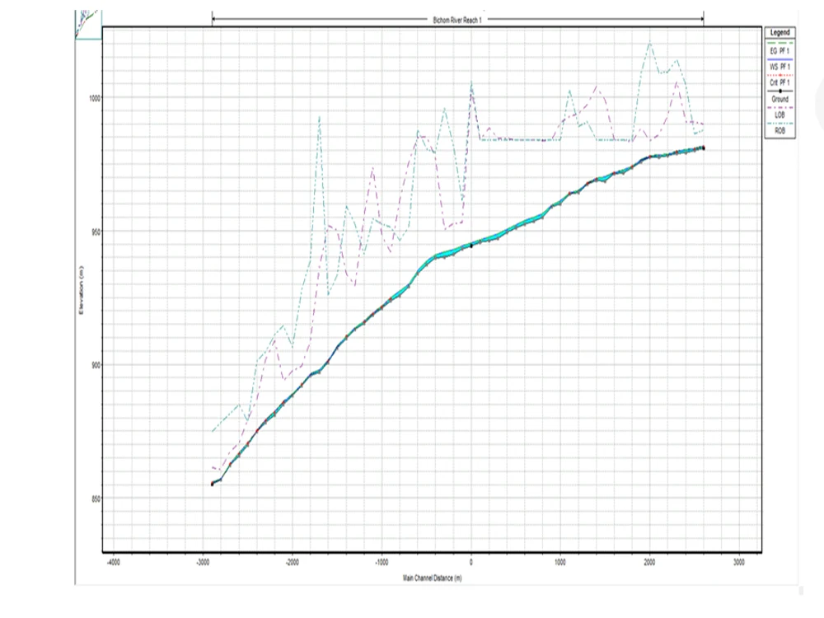Select a cross-section node on the ground profile
Screen dimensions: 824x618
(x=471, y=243)
